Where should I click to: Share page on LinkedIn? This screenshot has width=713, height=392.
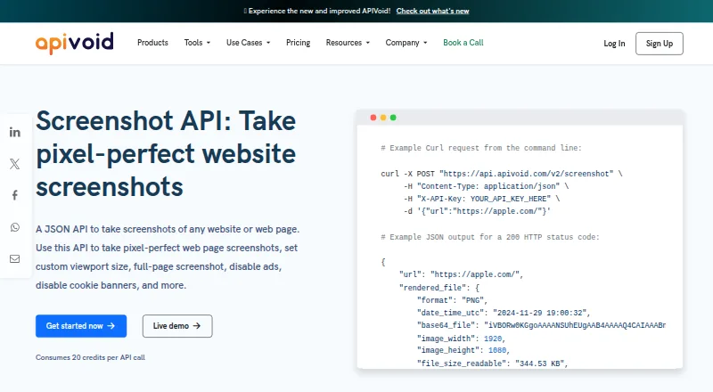14,133
